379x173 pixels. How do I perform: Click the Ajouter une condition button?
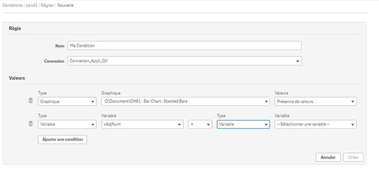click(x=62, y=140)
